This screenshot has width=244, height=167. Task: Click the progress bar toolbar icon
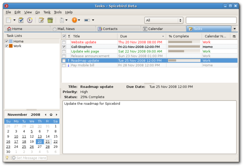point(87,20)
